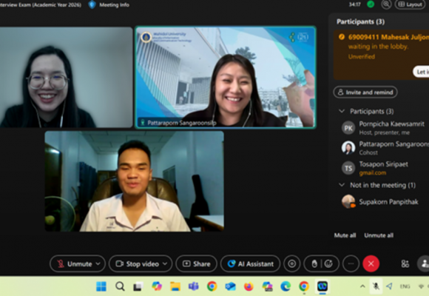Click the lobby notice warning icon
This screenshot has width=429, height=296.
click(x=342, y=37)
